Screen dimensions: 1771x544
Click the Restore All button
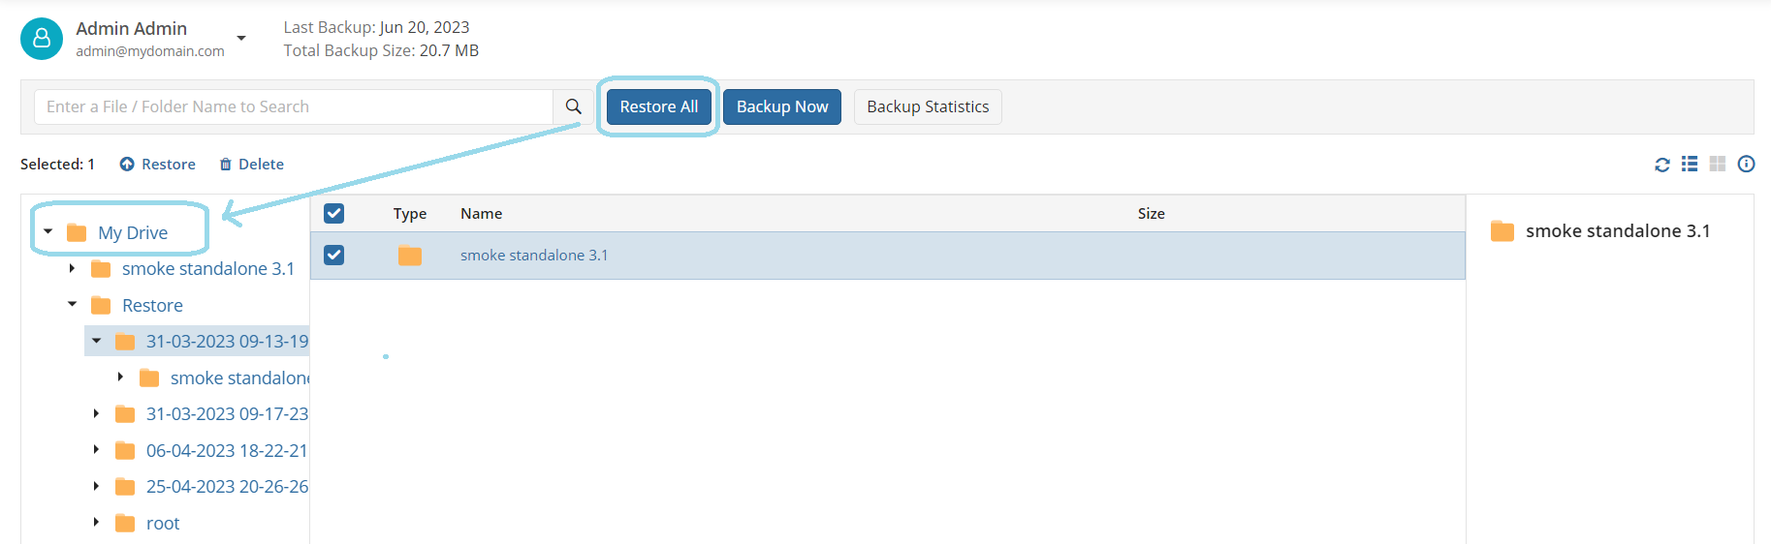659,106
